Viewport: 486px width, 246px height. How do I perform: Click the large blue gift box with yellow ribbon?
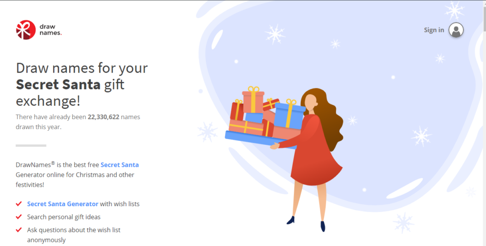(290, 114)
